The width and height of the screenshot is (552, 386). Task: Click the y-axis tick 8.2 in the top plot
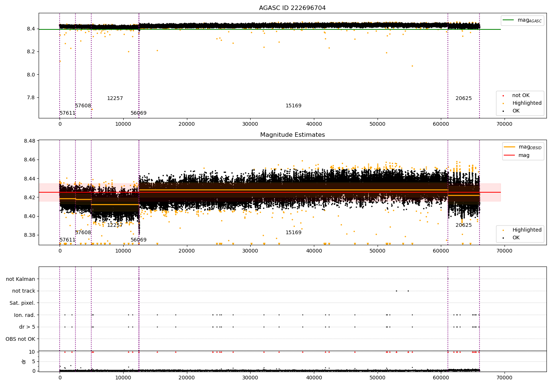(31, 52)
